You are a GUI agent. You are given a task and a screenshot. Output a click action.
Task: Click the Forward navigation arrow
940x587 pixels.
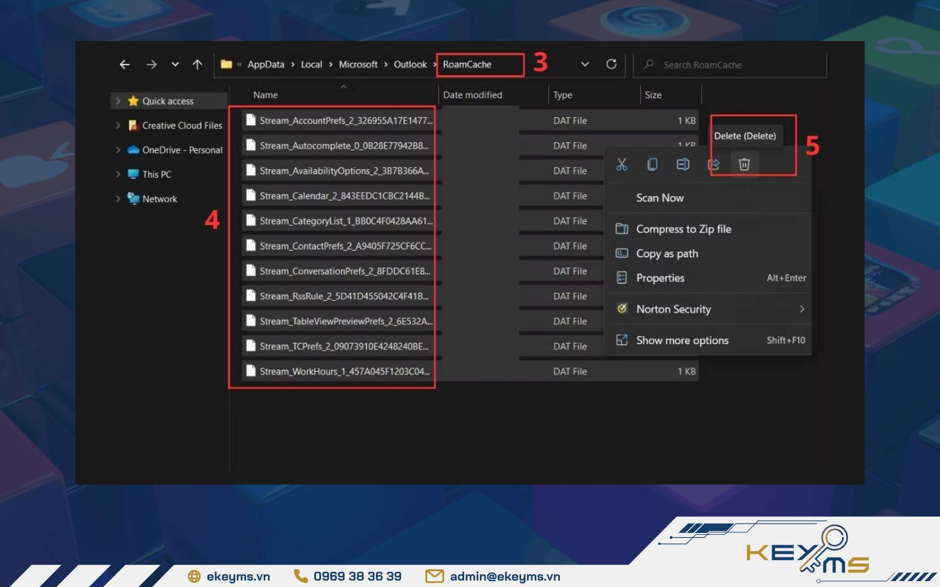click(152, 65)
